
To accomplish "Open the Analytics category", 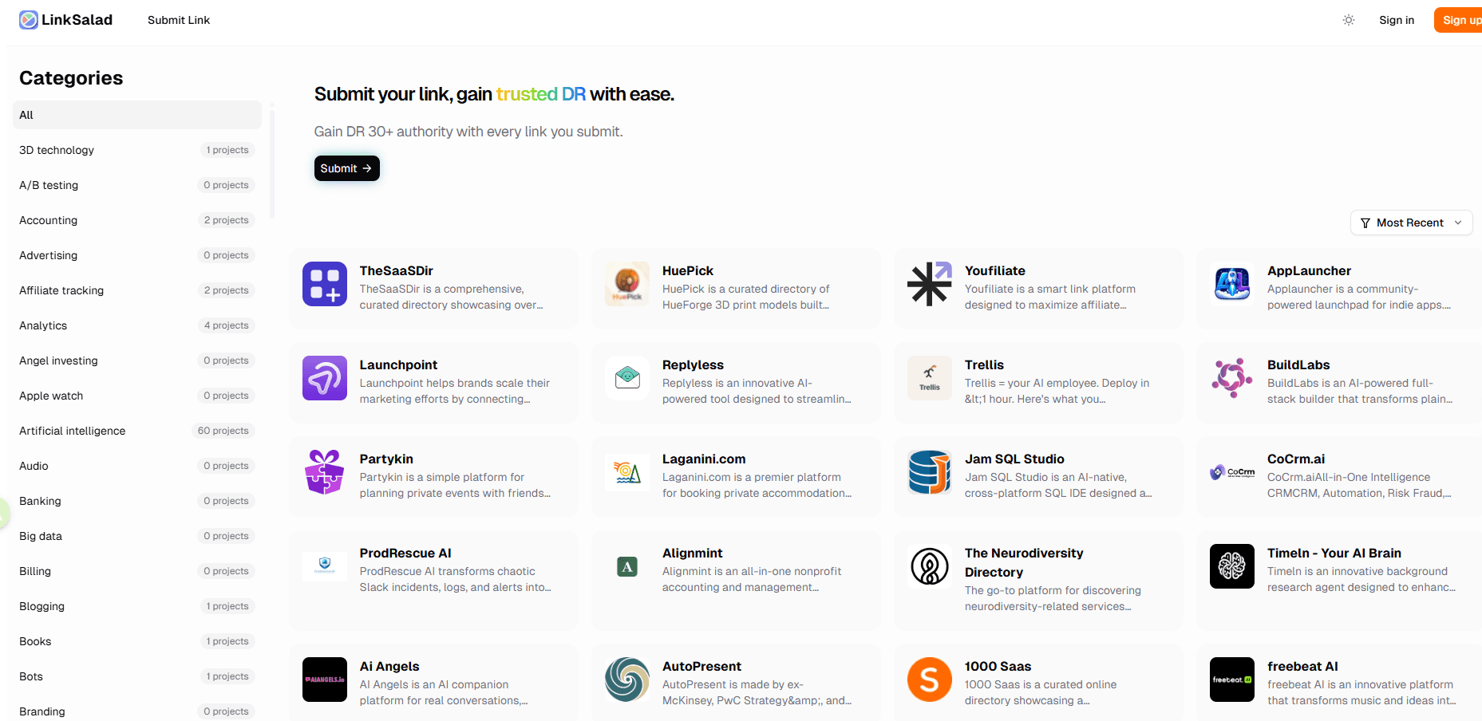I will pos(43,325).
